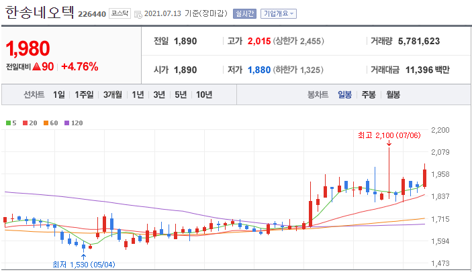Click the green 5-day moving average swatch
The image size is (472, 272).
[x=9, y=123]
